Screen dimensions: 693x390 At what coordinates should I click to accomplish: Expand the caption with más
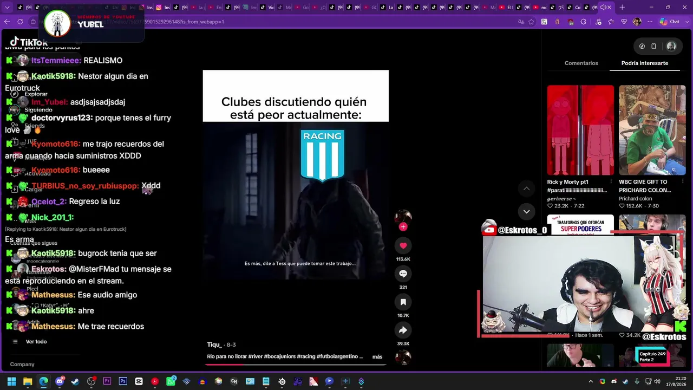(377, 356)
